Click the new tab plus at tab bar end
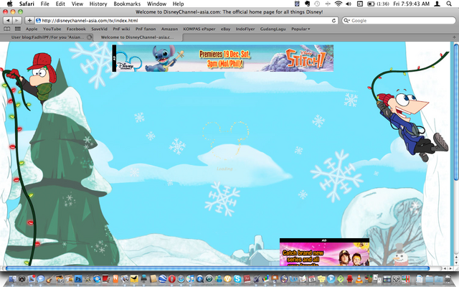Viewport: 459px width, 287px height. pos(454,37)
